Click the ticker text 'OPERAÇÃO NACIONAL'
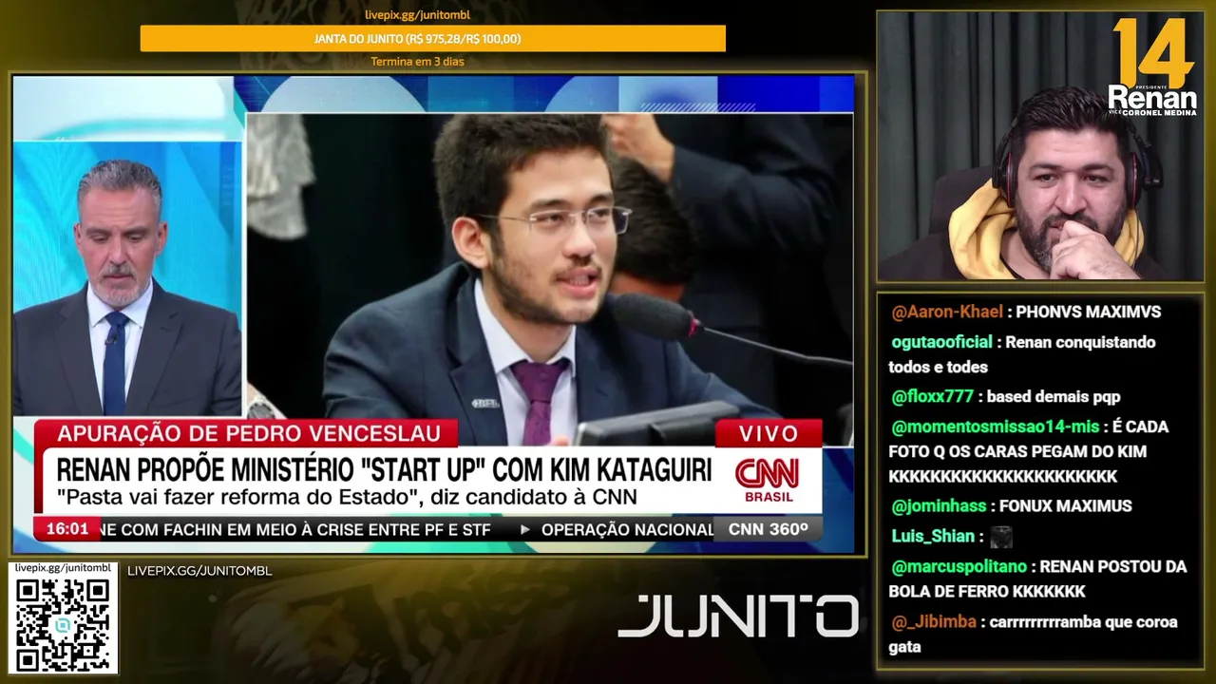Image resolution: width=1216 pixels, height=684 pixels. coord(627,529)
